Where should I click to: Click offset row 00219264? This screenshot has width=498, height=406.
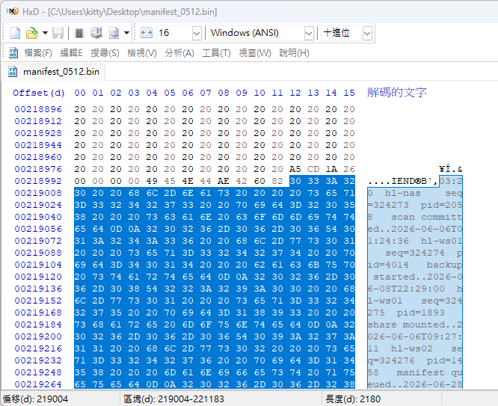coord(38,384)
